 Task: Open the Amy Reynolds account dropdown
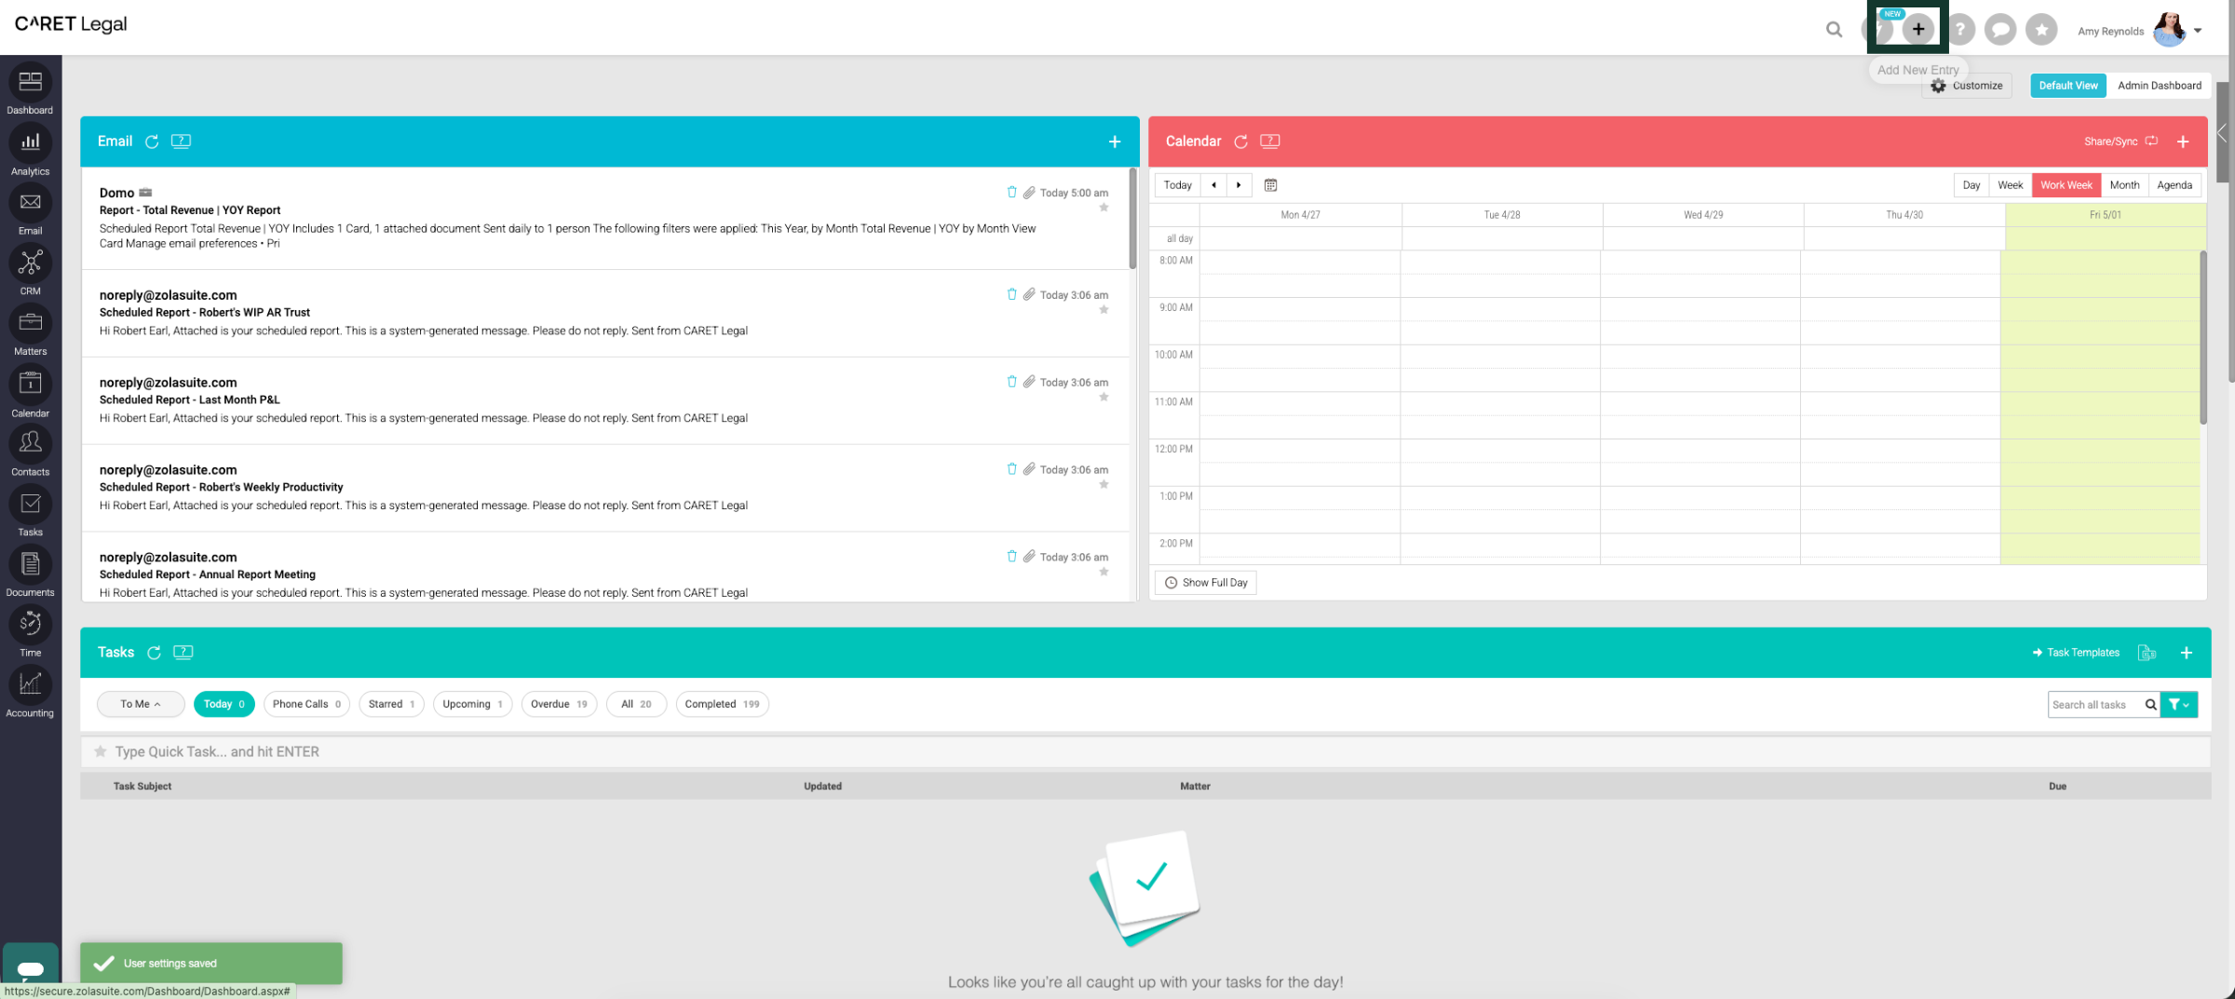click(x=2197, y=31)
